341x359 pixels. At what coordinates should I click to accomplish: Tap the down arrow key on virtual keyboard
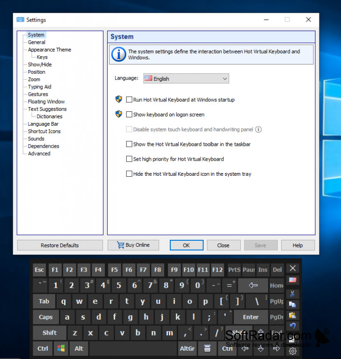[261, 348]
